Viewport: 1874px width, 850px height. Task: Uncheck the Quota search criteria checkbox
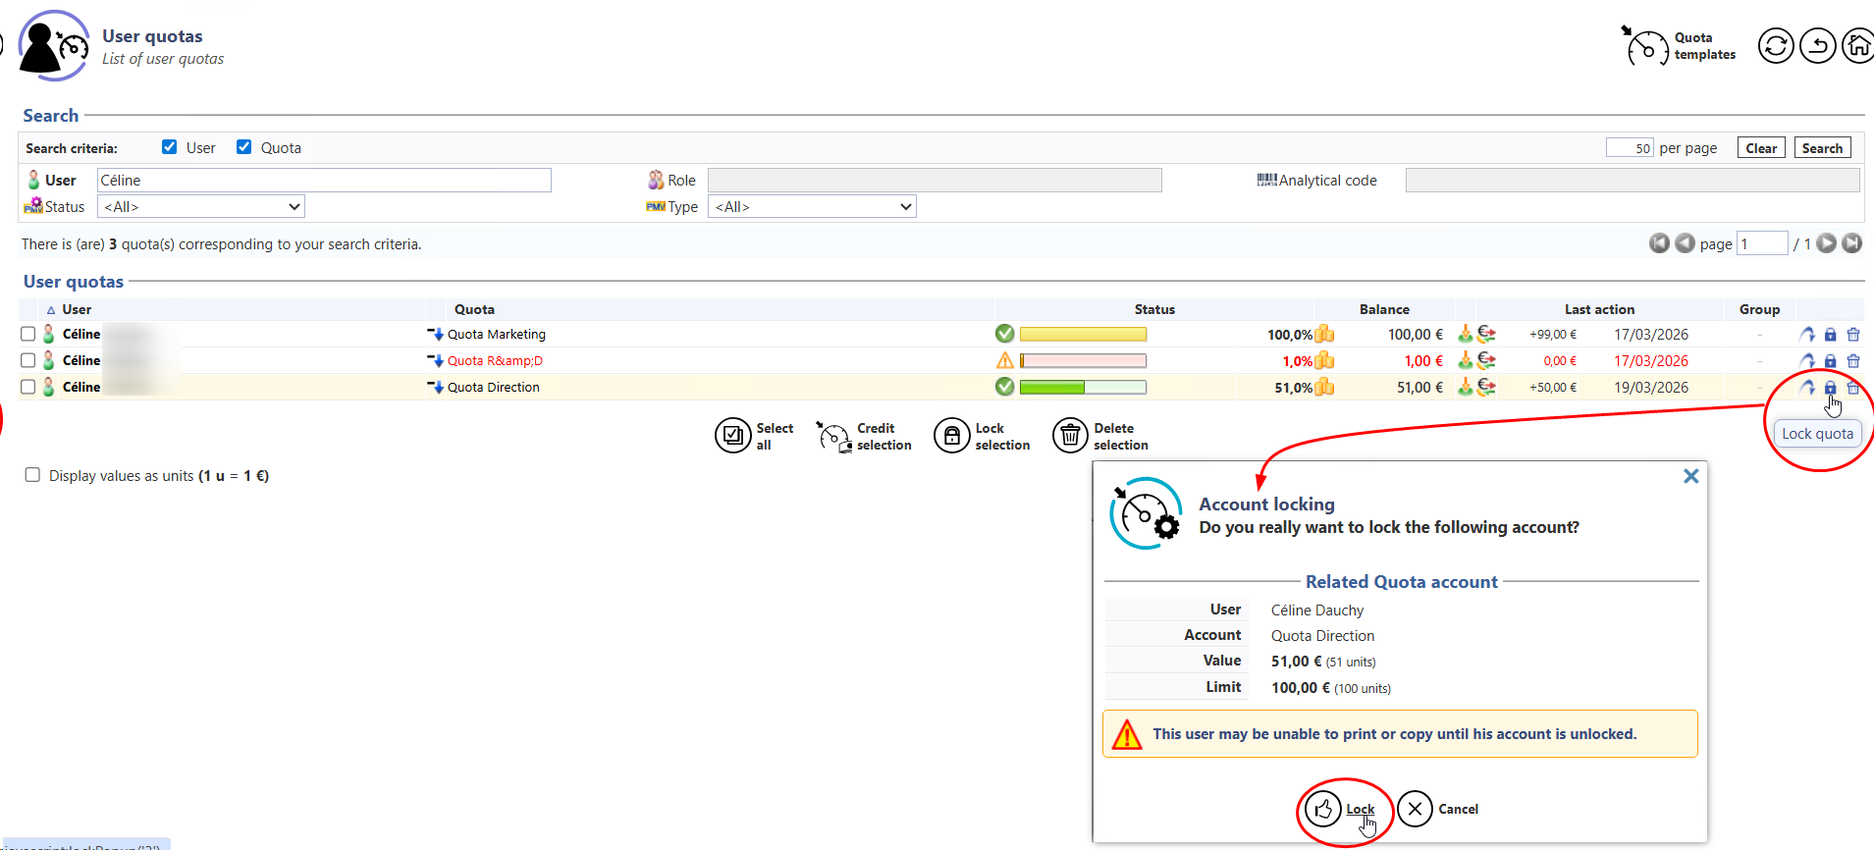click(x=244, y=147)
